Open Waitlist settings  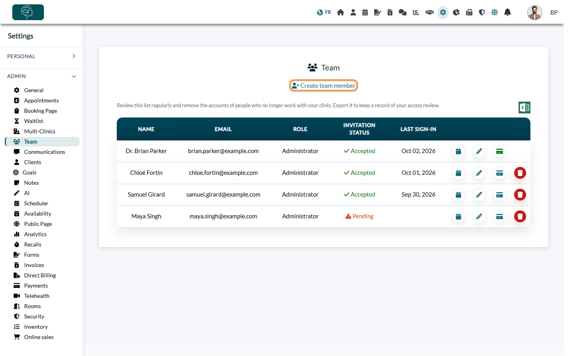[34, 121]
